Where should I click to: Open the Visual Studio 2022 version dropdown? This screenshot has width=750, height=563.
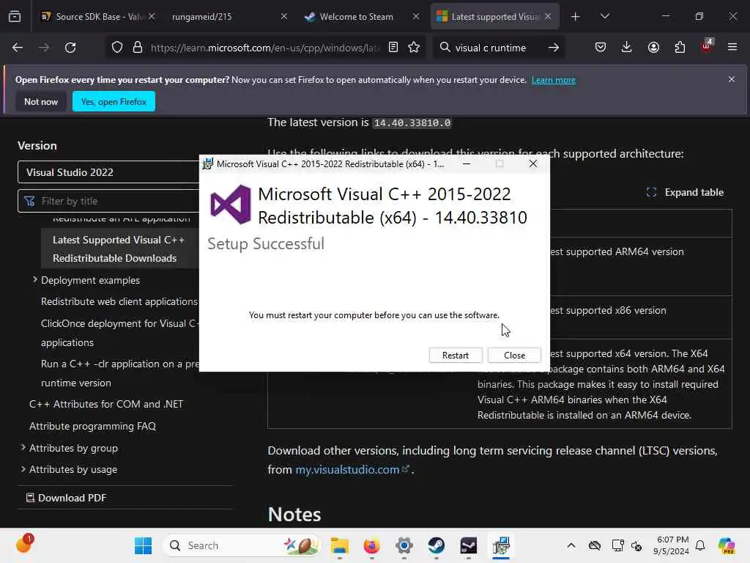(109, 172)
